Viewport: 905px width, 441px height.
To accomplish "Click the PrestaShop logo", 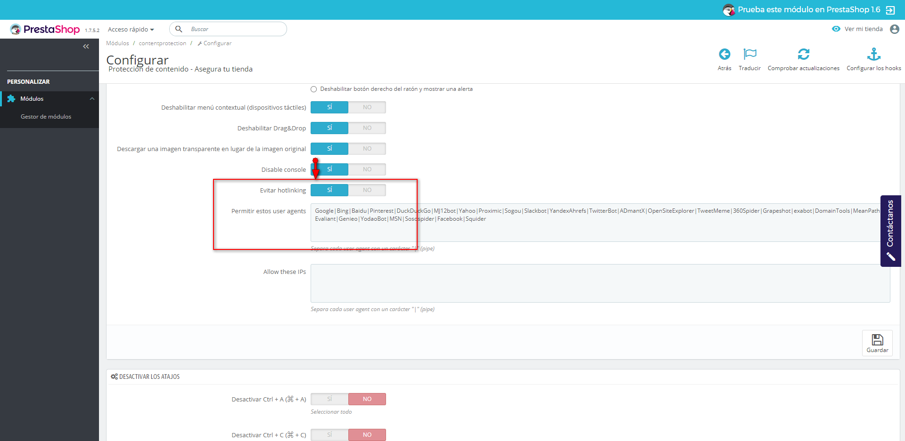I will (x=45, y=29).
